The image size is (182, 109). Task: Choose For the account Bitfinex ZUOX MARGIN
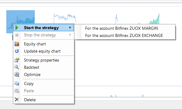tap(121, 28)
